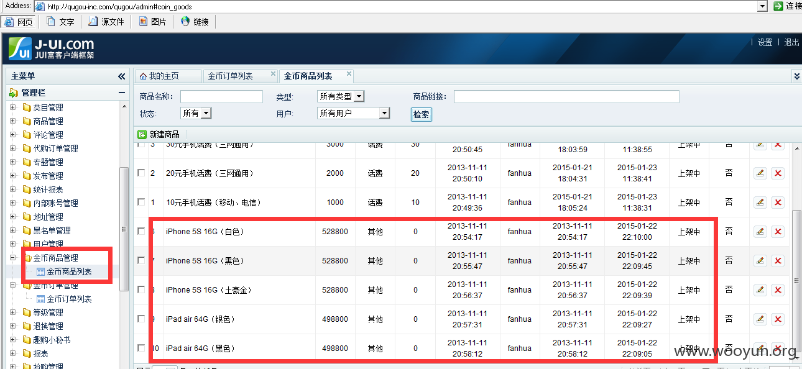Click the 检索 search button
This screenshot has height=369, width=802.
[x=421, y=114]
